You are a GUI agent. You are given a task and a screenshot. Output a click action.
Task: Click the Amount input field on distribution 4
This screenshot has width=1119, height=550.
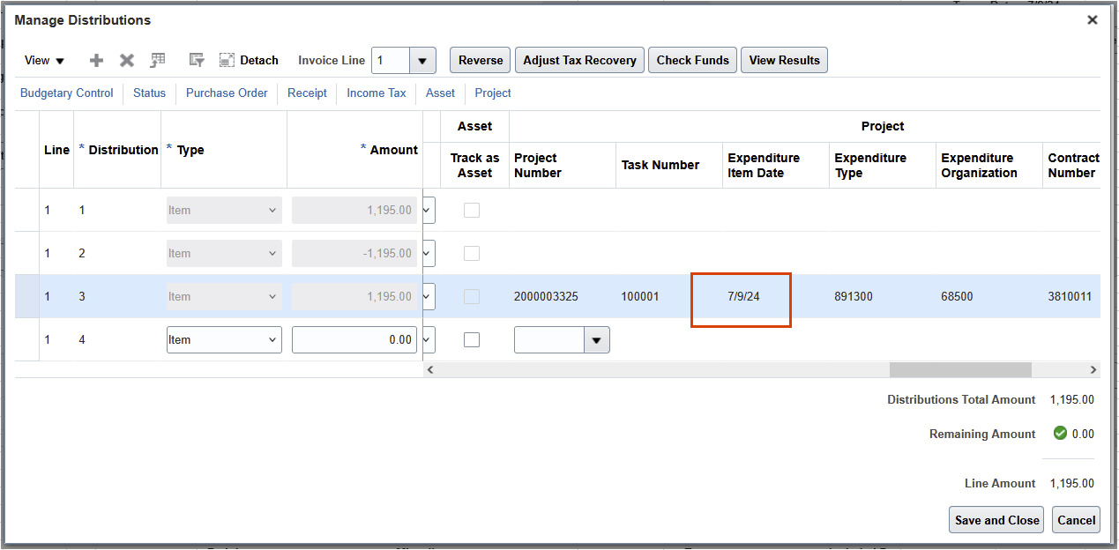coord(354,339)
